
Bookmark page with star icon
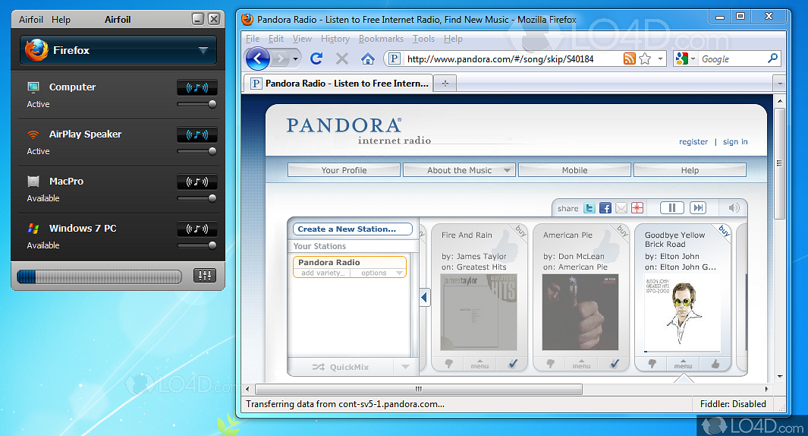pos(645,58)
